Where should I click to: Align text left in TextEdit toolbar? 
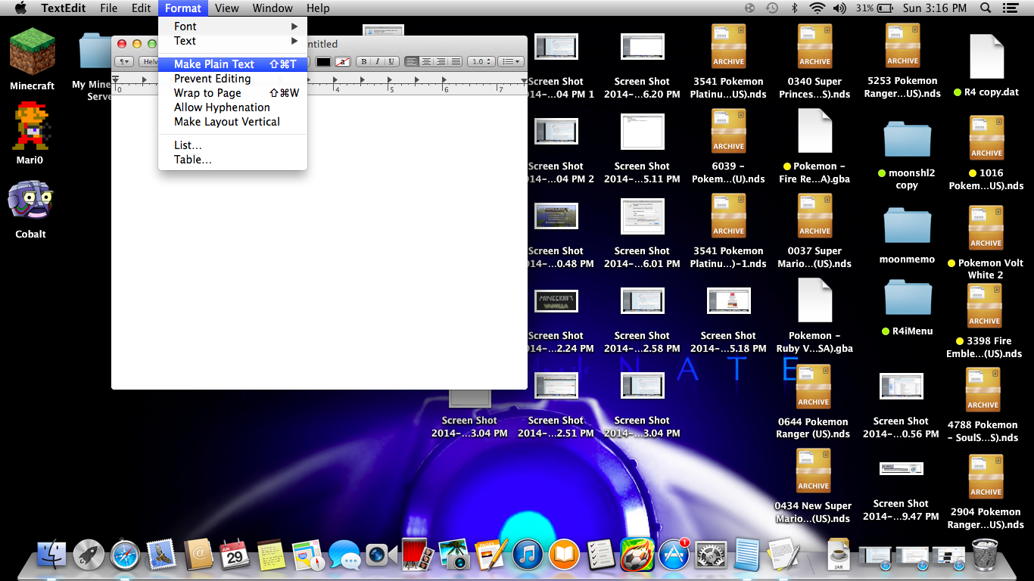click(412, 61)
